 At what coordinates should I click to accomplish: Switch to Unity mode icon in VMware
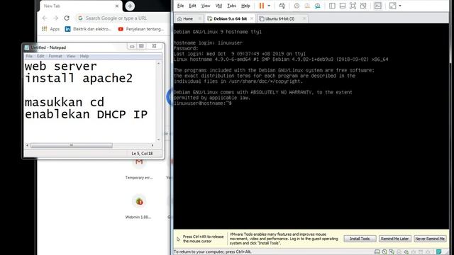(363, 6)
